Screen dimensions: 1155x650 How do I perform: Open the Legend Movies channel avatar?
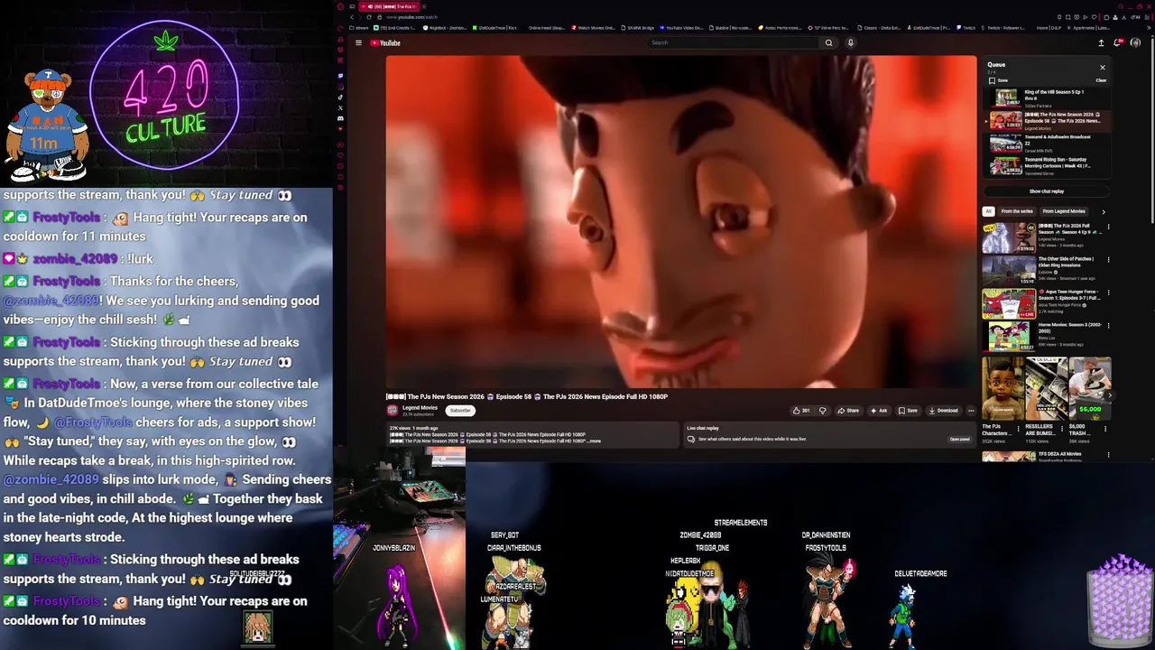[393, 410]
